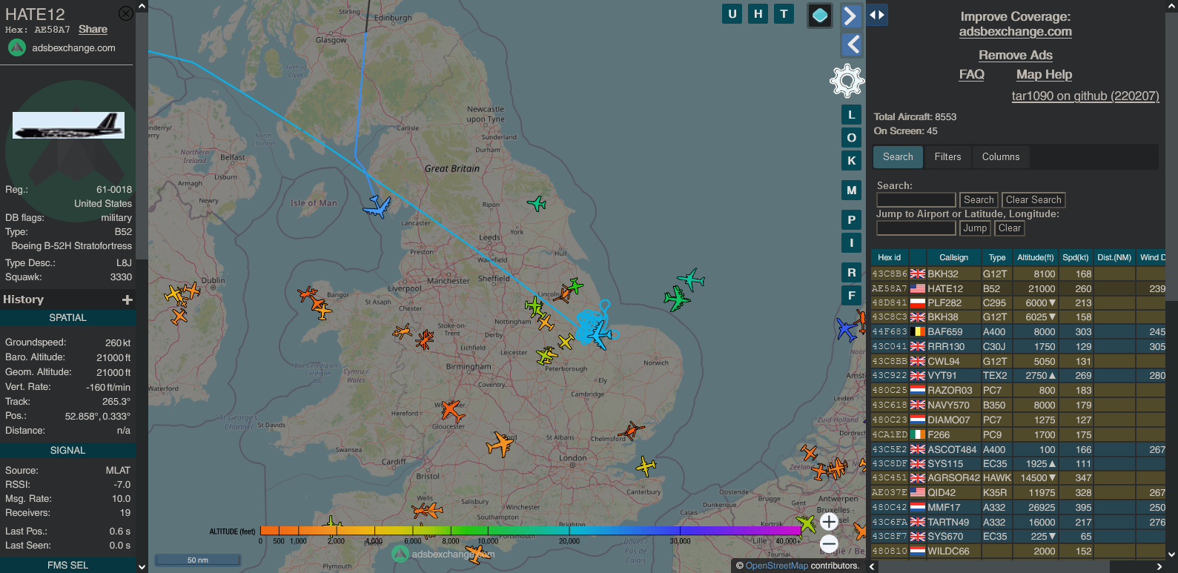Switch to the Columns tab
The image size is (1178, 573).
[x=1001, y=157]
